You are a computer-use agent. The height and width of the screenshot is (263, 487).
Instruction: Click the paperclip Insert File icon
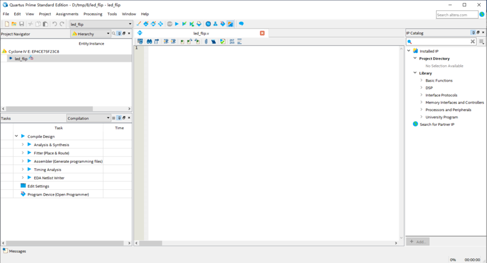206,41
